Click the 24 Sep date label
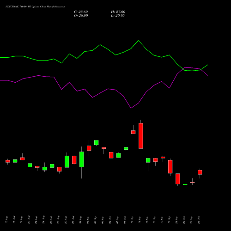Screen dimensions: 231x231 [199, 220]
